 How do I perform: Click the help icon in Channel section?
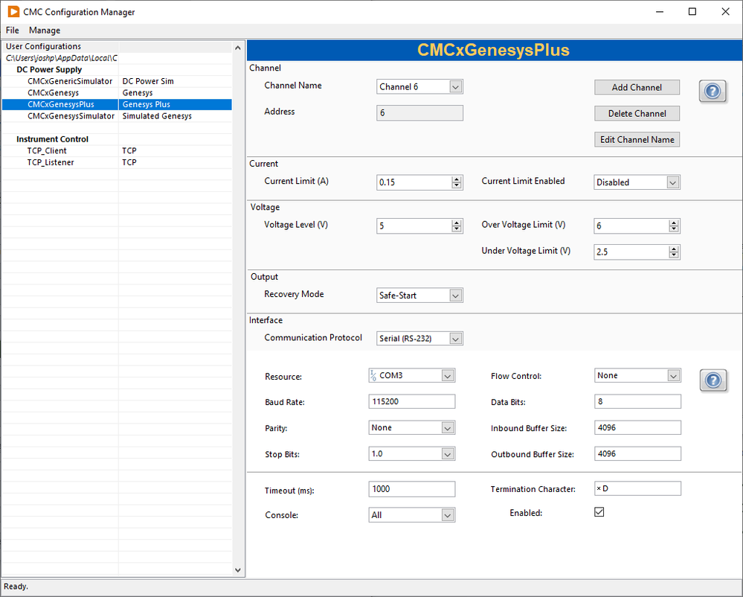coord(712,92)
